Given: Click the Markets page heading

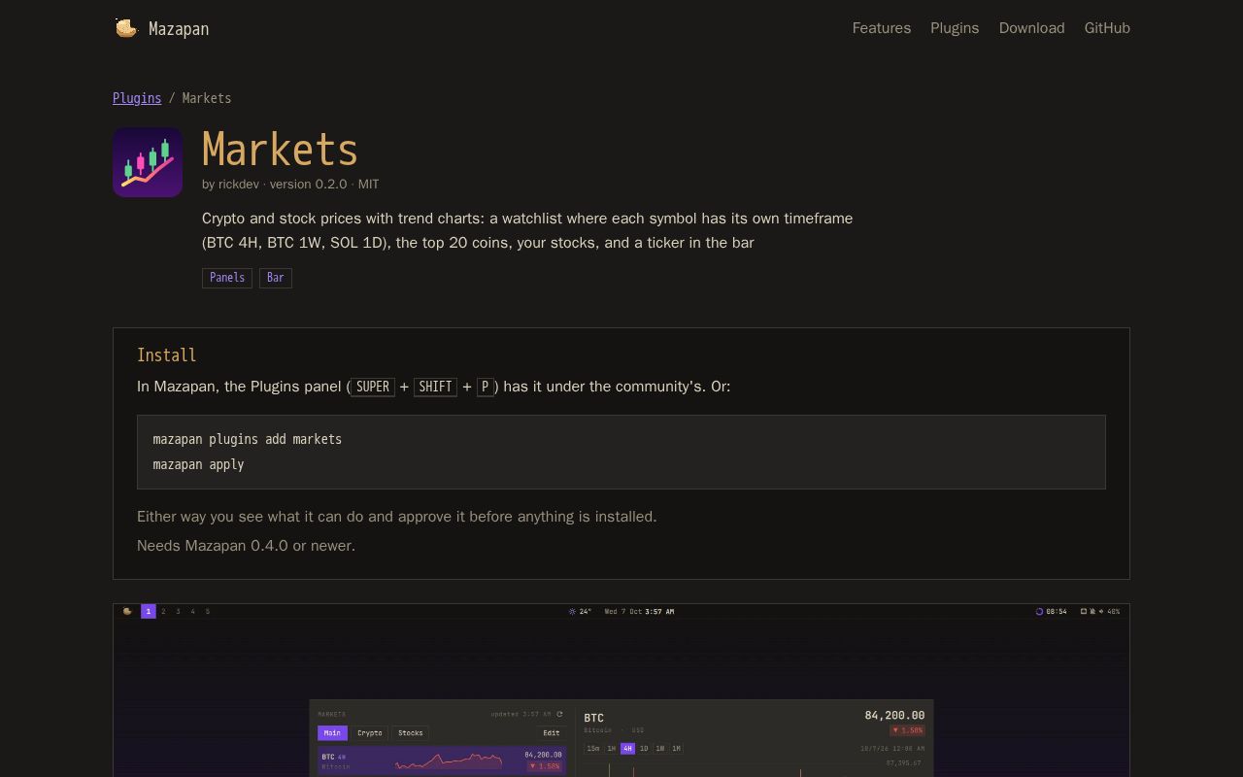Looking at the screenshot, I should pyautogui.click(x=281, y=150).
